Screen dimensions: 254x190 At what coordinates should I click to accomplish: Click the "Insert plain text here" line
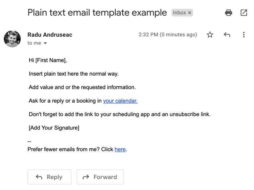[73, 74]
